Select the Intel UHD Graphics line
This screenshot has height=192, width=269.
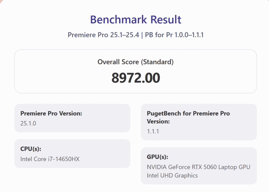pos(172,175)
